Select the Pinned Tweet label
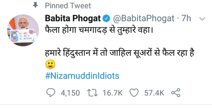Screen dimensions: 212x110 click(68, 6)
